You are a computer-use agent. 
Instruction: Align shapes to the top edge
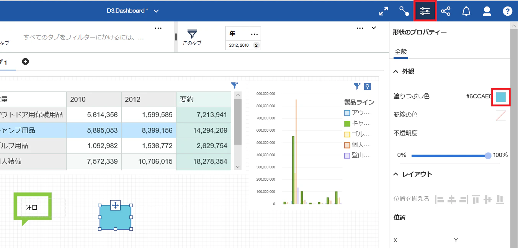(476, 199)
